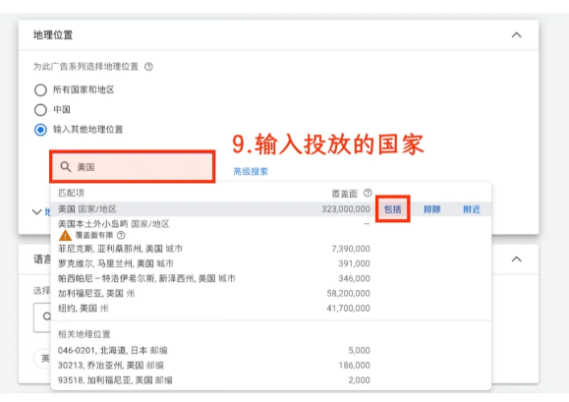This screenshot has height=402, width=569.
Task: Click the help icon beside 覆盖面 header
Action: pos(368,193)
